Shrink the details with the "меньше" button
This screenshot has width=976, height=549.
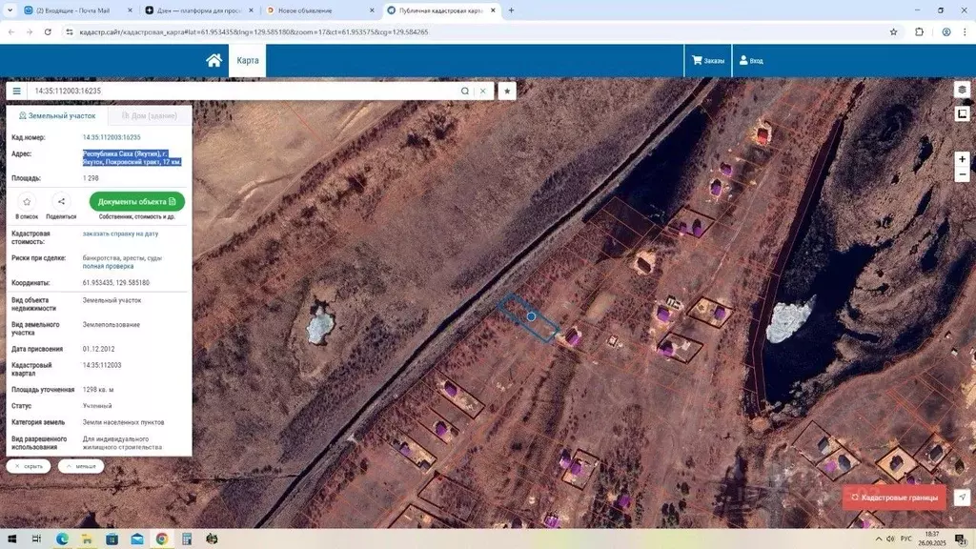pos(81,466)
